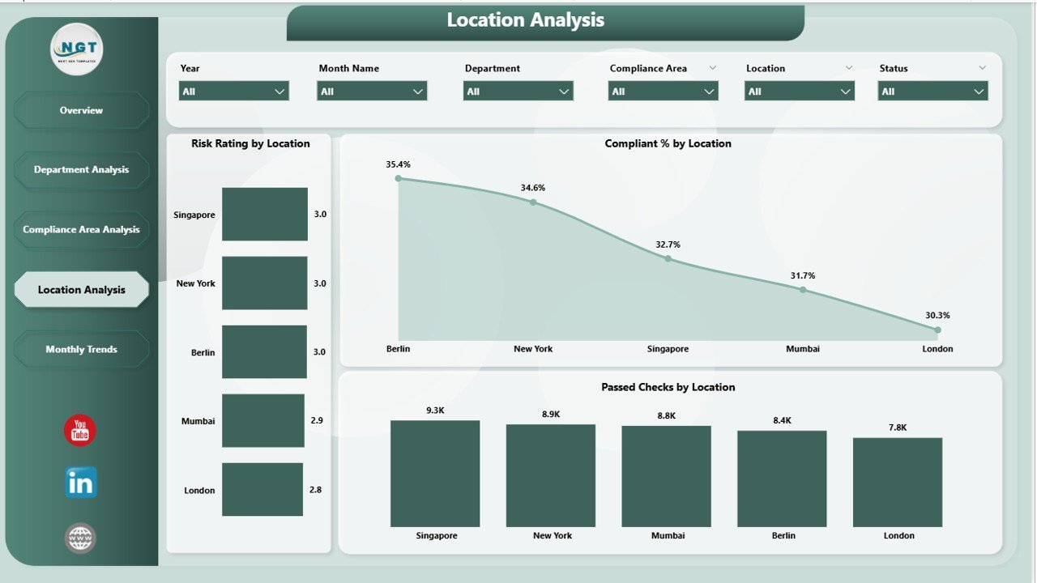Click the NGT logo
The image size is (1037, 583).
(77, 49)
